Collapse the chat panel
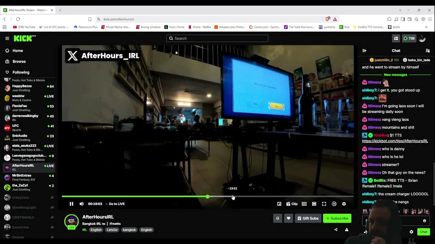This screenshot has height=244, width=435. coord(364,50)
